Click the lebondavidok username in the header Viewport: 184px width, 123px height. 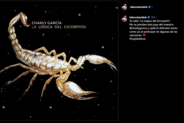click(139, 7)
